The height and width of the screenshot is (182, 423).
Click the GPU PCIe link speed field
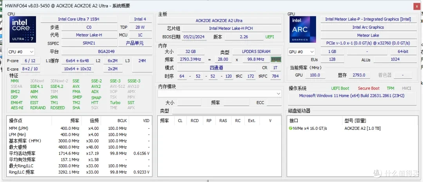(368, 43)
